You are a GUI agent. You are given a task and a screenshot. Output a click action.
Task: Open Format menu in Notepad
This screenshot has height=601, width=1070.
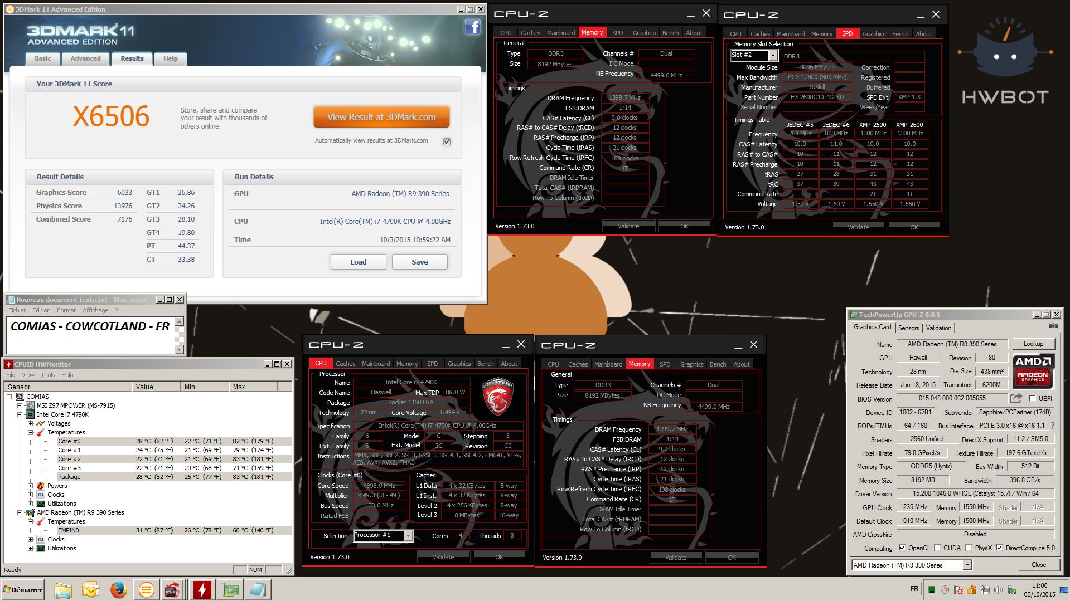click(x=66, y=310)
